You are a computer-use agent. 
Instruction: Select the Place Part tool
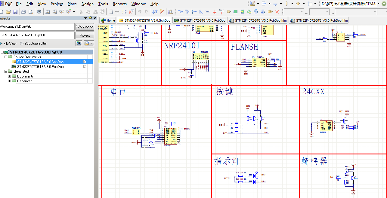[228, 12]
